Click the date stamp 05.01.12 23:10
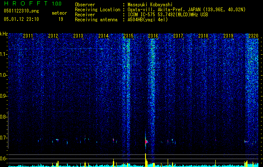The width and height of the screenshot is (263, 167). 21,19
